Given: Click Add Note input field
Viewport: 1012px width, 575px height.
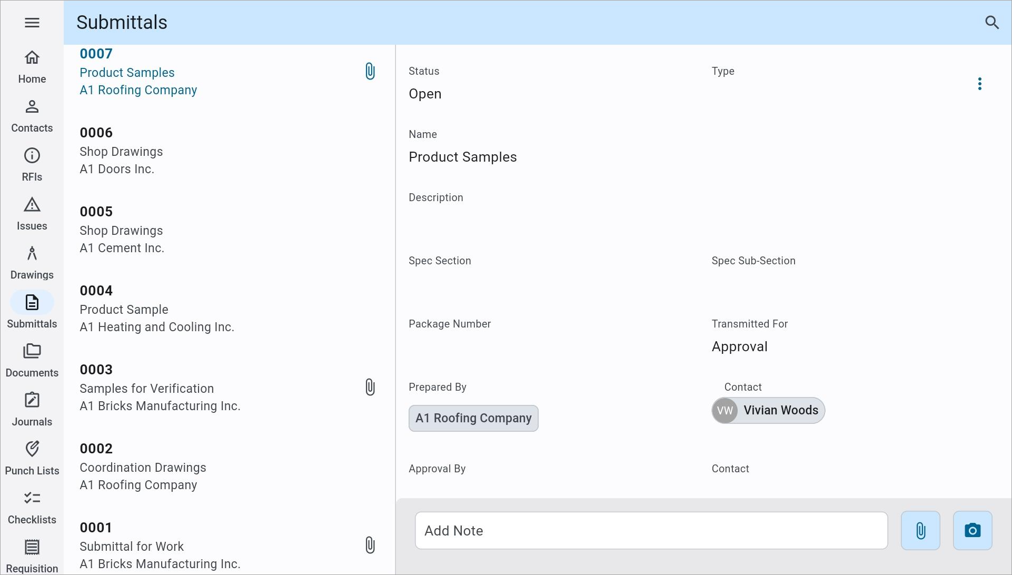Looking at the screenshot, I should [x=651, y=530].
